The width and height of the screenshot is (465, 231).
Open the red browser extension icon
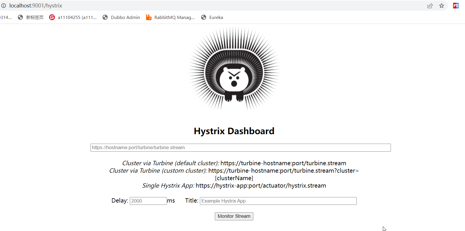[x=456, y=6]
